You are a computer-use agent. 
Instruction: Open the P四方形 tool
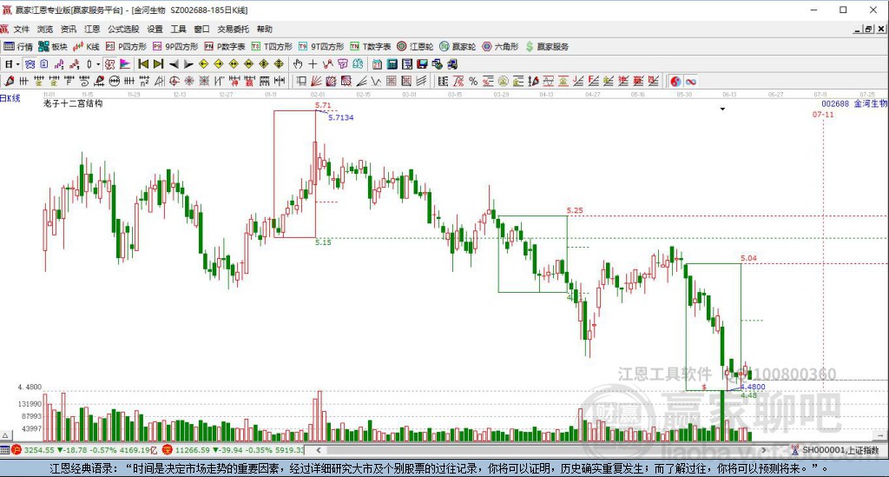pos(126,47)
